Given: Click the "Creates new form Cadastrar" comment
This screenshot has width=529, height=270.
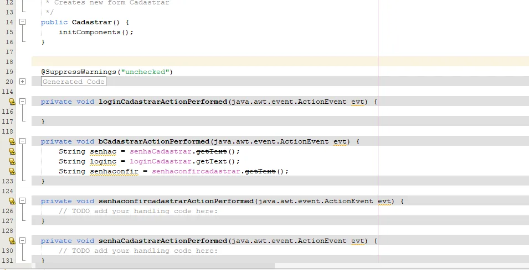Looking at the screenshot, I should tap(112, 3).
